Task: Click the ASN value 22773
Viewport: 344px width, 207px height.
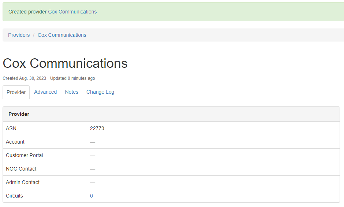Action: click(97, 128)
